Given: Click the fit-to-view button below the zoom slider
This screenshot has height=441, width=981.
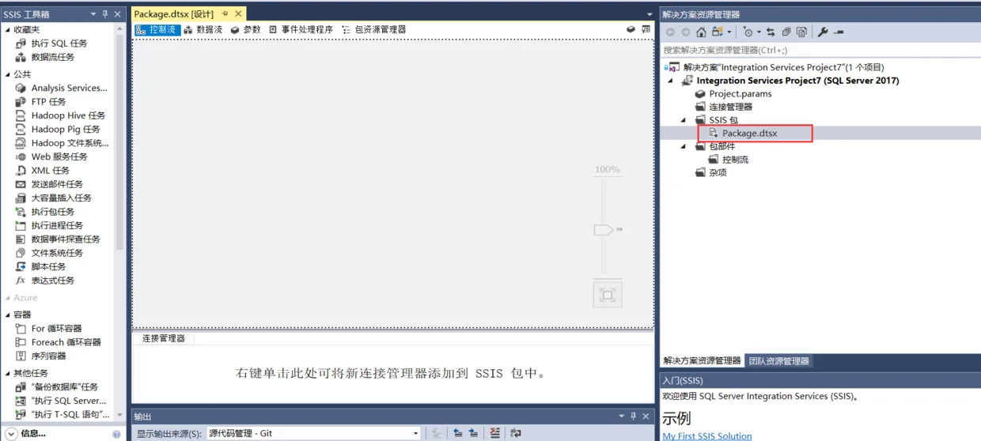Looking at the screenshot, I should tap(608, 295).
